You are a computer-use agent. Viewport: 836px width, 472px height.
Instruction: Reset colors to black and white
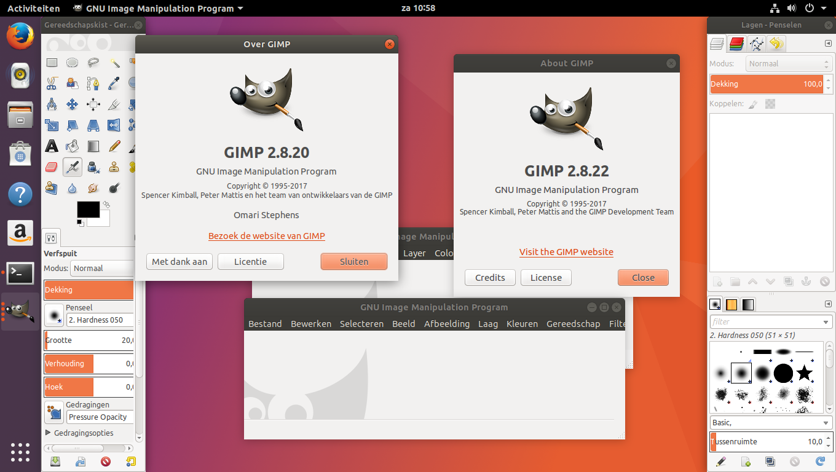coord(80,222)
